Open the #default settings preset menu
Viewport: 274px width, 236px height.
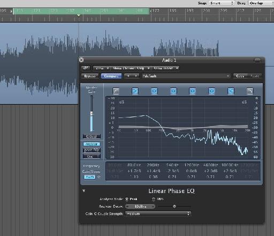(186, 76)
